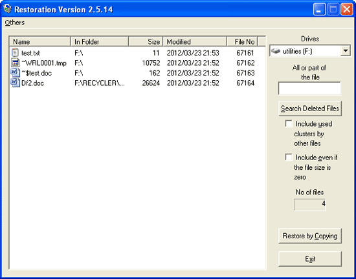356x279 pixels.
Task: Sort by the Size column header
Action: tap(146, 42)
